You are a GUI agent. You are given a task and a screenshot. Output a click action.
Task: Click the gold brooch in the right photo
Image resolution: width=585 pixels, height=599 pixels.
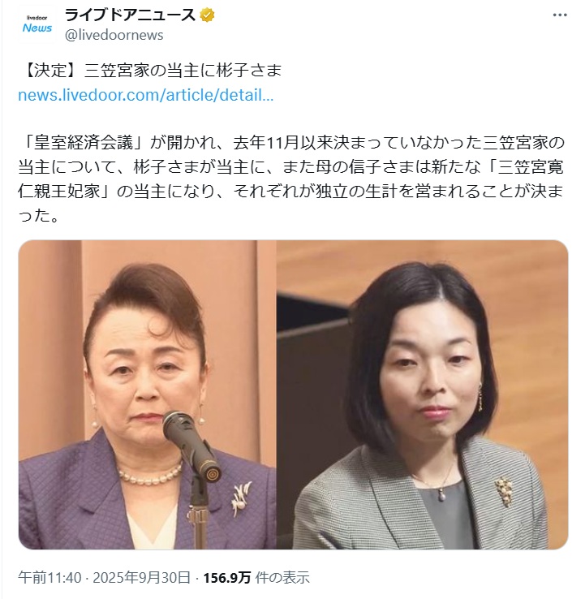click(504, 491)
